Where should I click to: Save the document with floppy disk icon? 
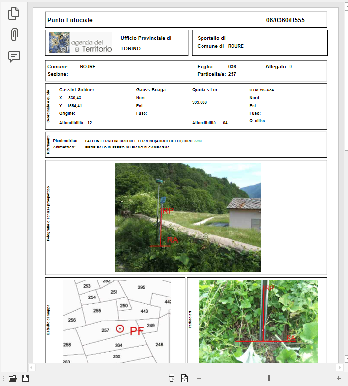click(26, 378)
